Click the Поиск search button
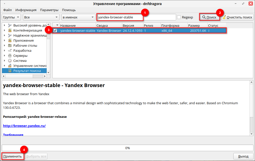 (x=209, y=17)
